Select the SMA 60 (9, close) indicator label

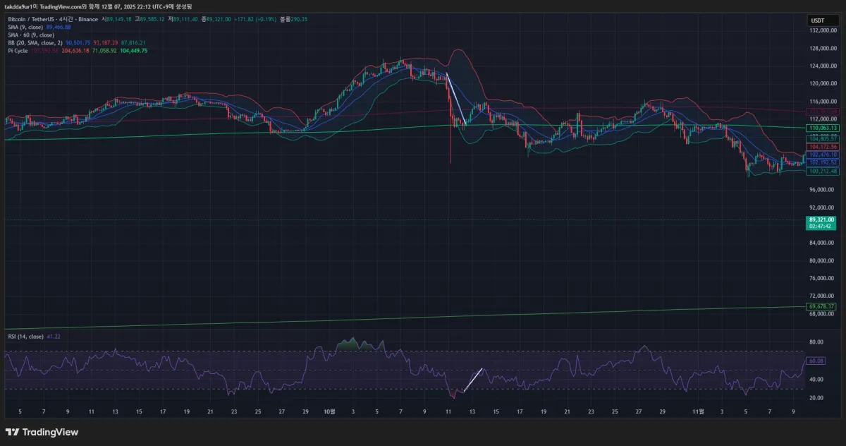coord(31,35)
